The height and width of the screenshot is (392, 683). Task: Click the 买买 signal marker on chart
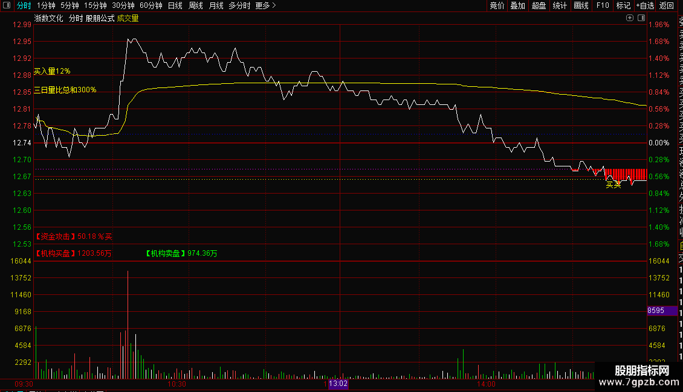(x=613, y=185)
